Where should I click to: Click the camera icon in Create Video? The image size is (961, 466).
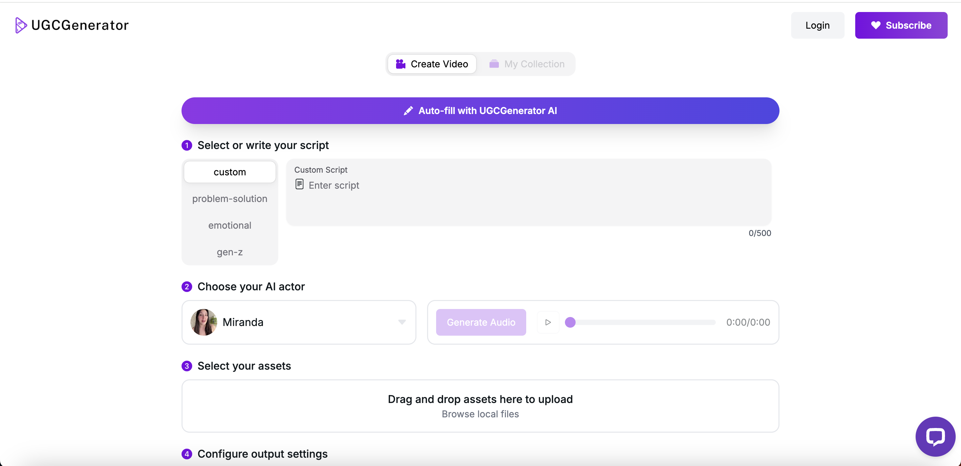[x=400, y=64]
